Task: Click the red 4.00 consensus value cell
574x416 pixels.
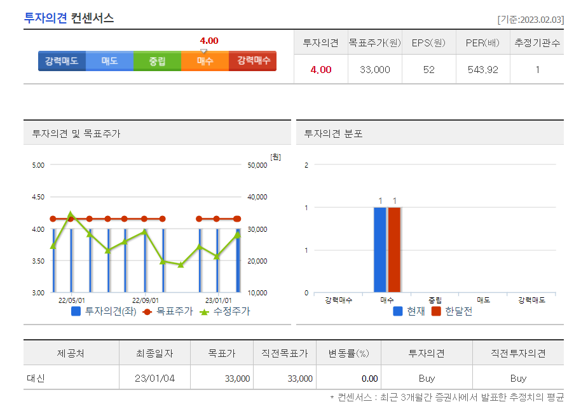Action: [321, 69]
